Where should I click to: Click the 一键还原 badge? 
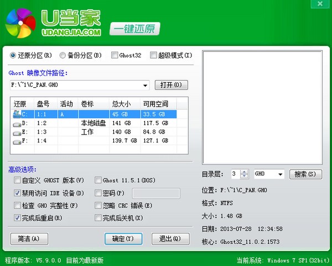point(135,29)
